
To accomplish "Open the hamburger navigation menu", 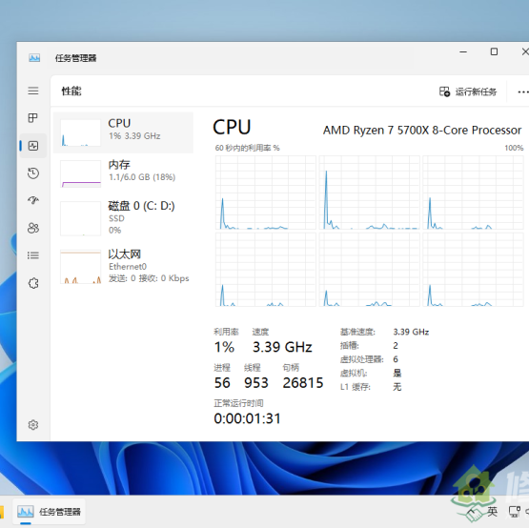I will (33, 91).
